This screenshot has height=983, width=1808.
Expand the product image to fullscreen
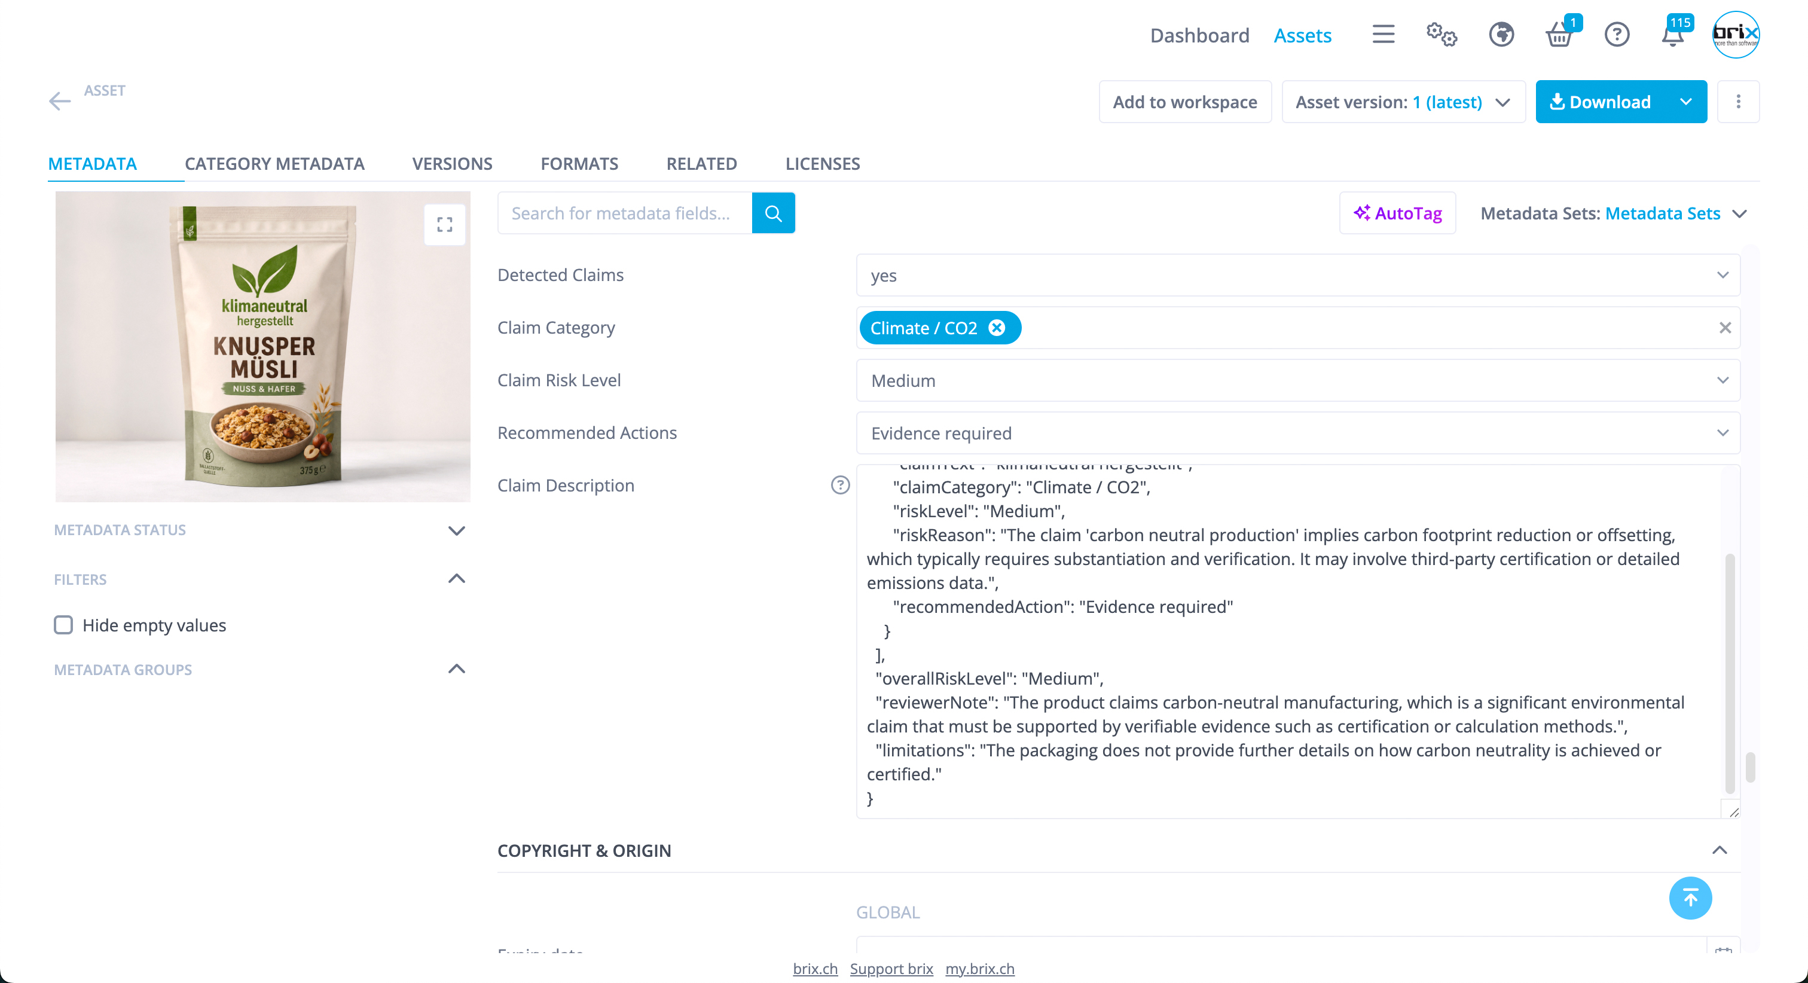click(445, 225)
